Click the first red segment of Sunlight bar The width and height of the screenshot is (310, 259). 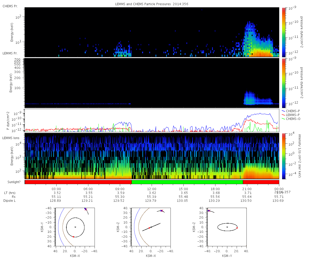click(x=78, y=182)
